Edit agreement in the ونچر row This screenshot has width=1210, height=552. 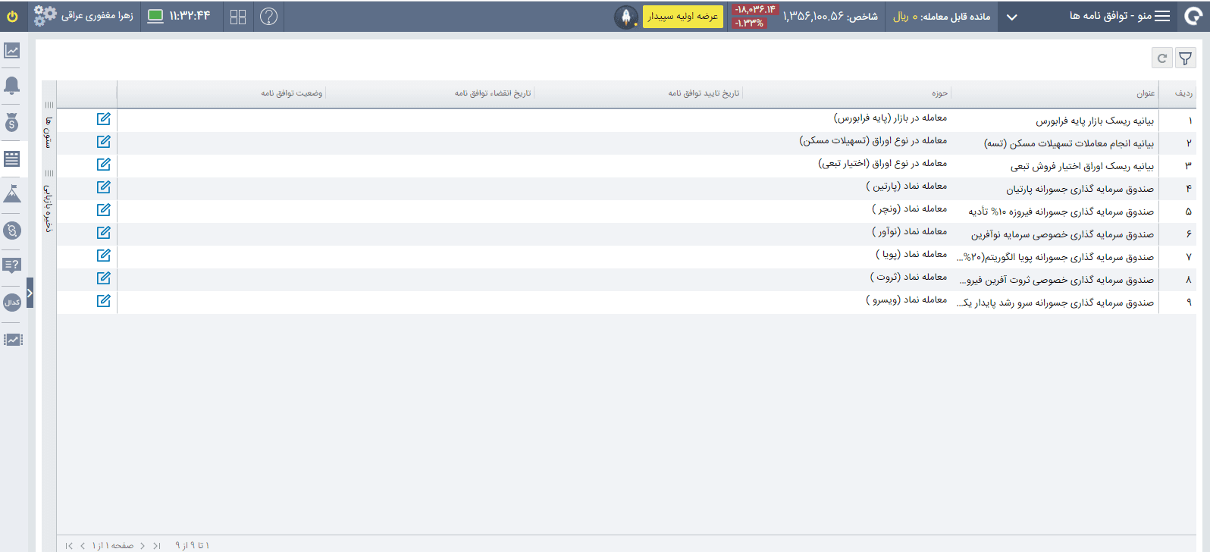(x=104, y=210)
